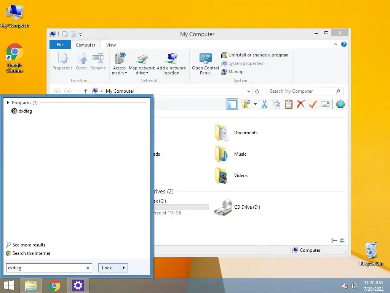The height and width of the screenshot is (293, 390).
Task: Open the dxdiag program result
Action: (x=22, y=111)
